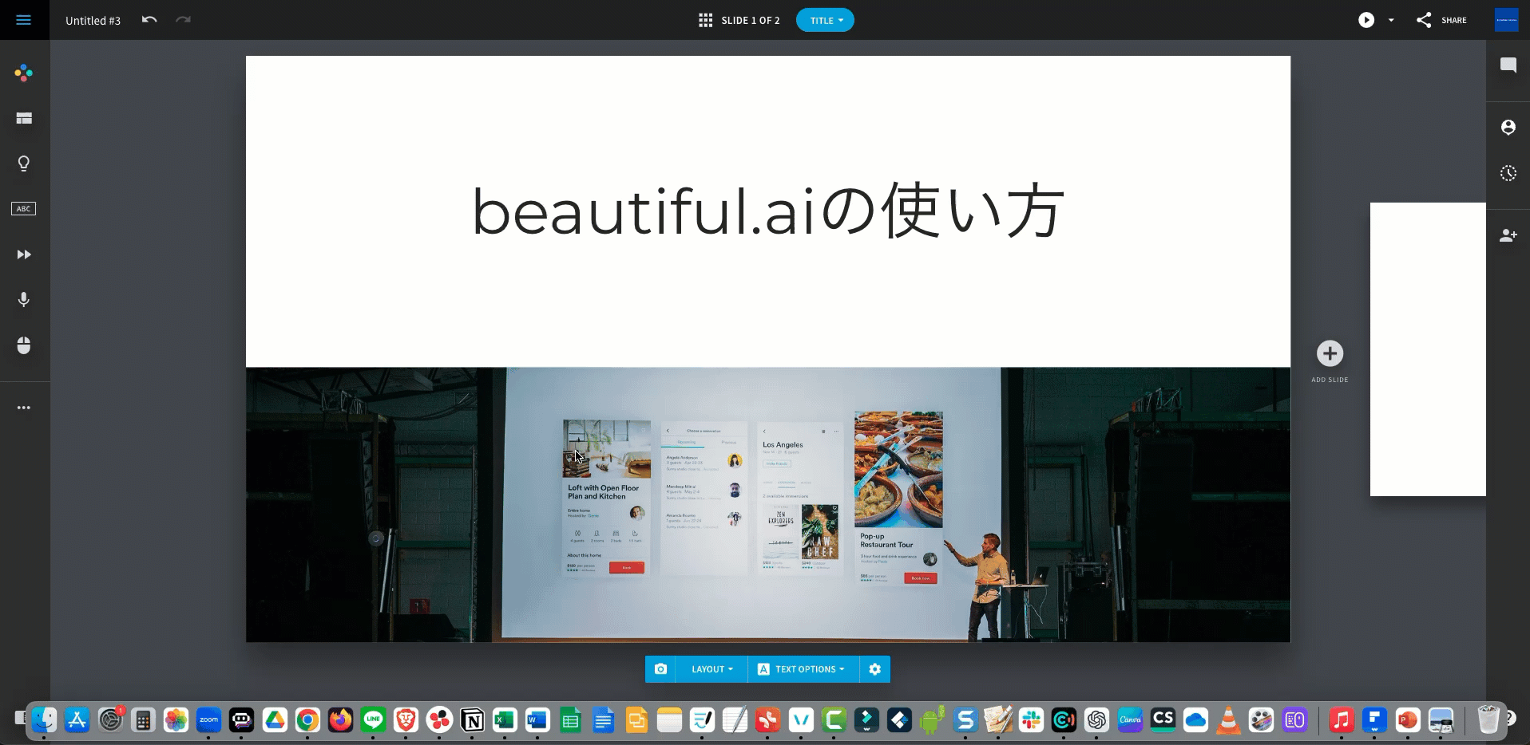The width and height of the screenshot is (1530, 745).
Task: Open Microsoft Word in the dock
Action: tap(537, 720)
